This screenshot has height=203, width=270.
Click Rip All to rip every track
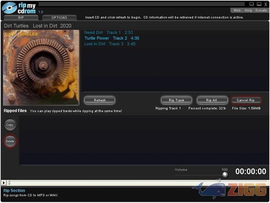[x=212, y=100]
